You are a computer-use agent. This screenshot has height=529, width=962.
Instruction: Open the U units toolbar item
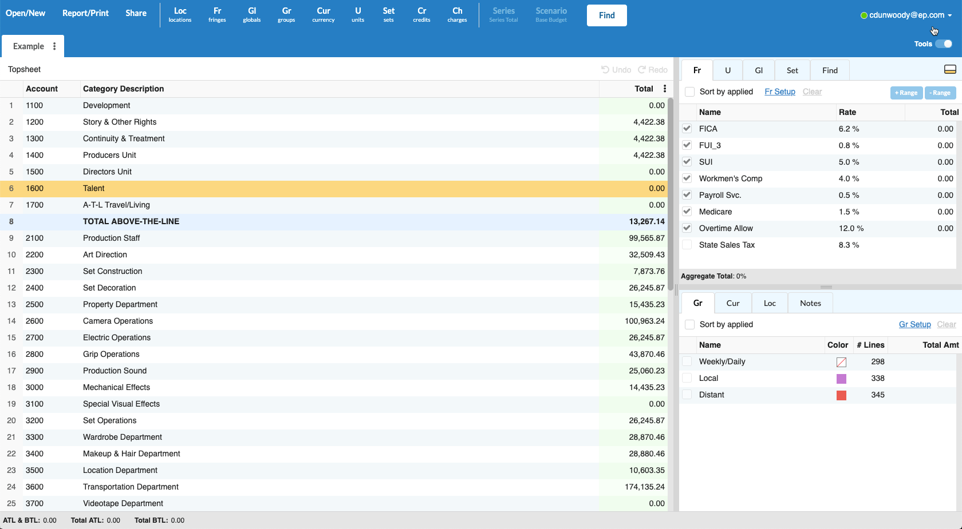coord(358,15)
